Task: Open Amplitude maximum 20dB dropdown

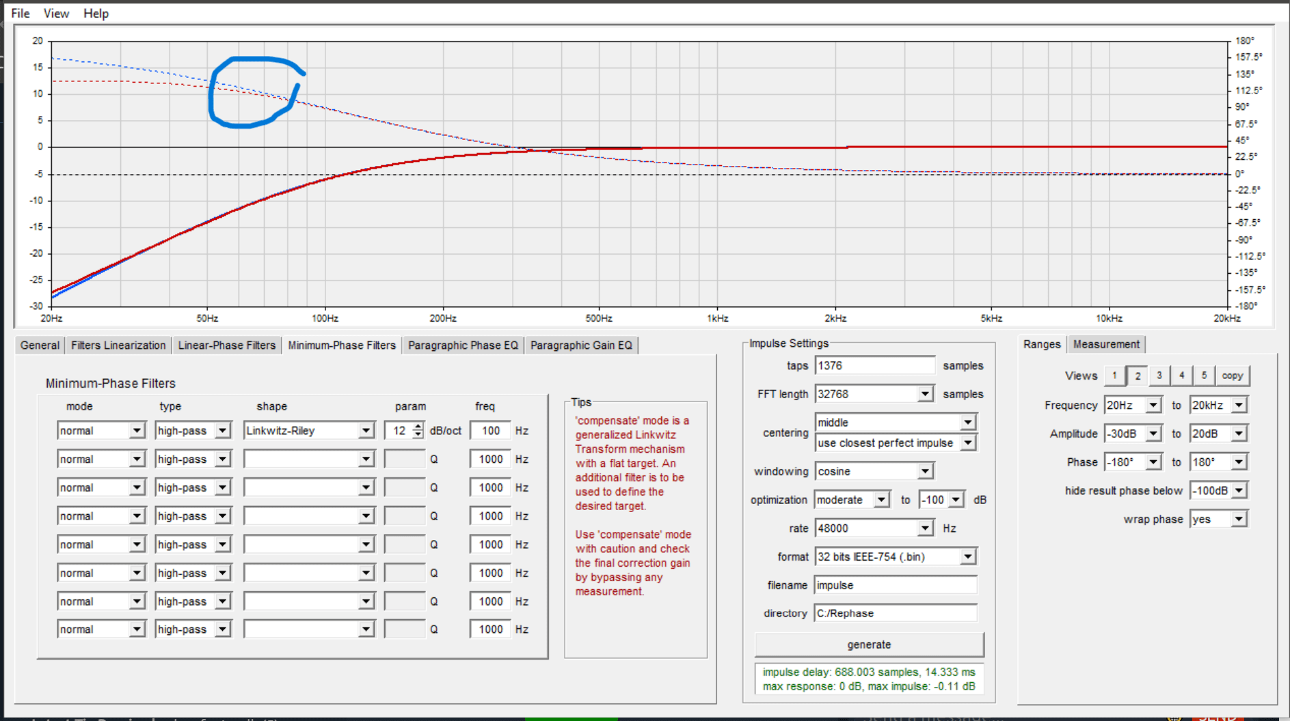Action: [1239, 434]
